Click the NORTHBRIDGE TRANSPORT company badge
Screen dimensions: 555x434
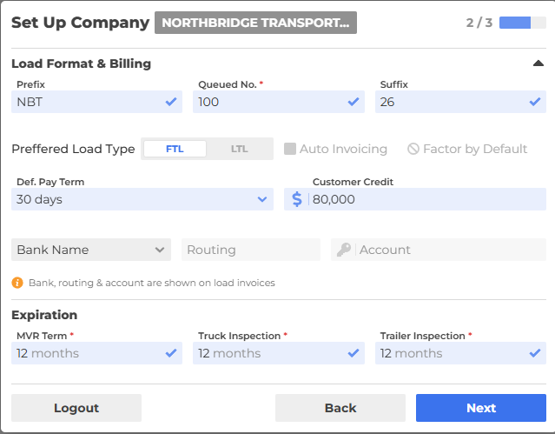(255, 23)
